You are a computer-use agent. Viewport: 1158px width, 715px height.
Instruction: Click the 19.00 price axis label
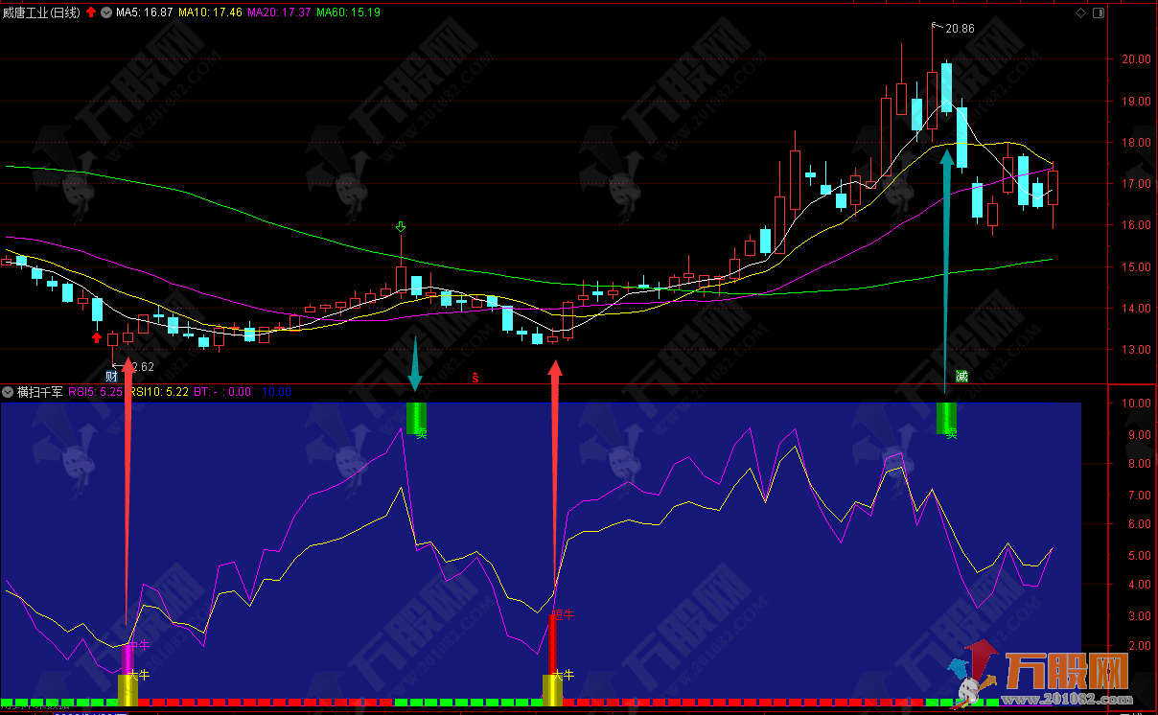(x=1137, y=101)
